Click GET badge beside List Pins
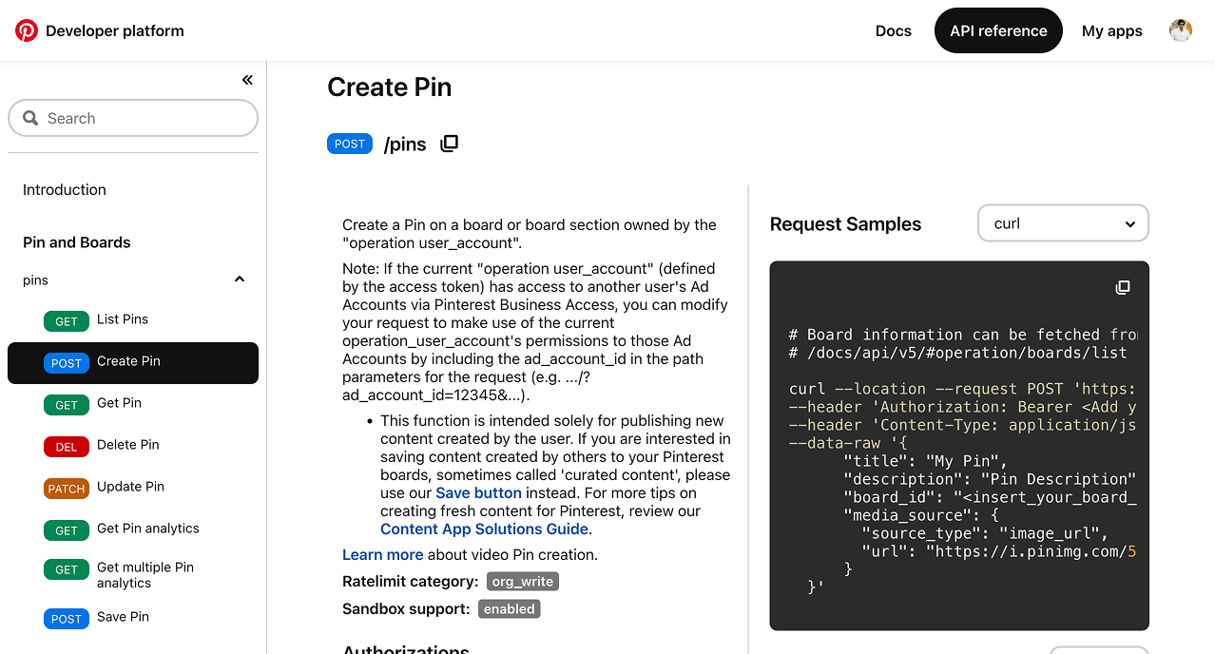The width and height of the screenshot is (1215, 654). tap(67, 321)
